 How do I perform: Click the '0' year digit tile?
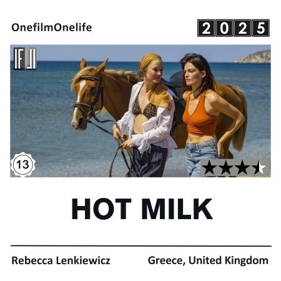tap(224, 28)
